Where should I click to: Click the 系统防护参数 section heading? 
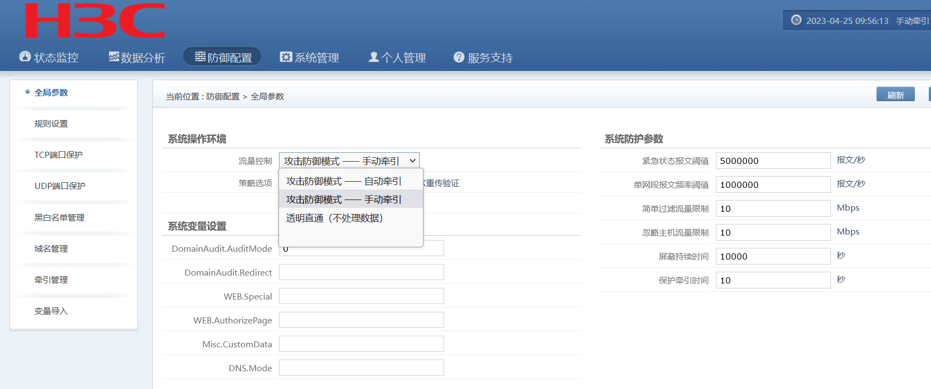pyautogui.click(x=634, y=139)
